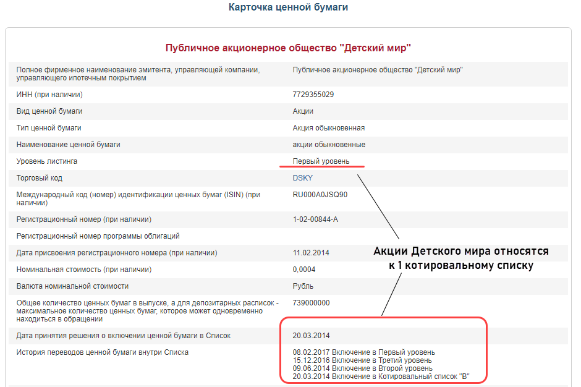Click the registration number 1-02-00844-A
The width and height of the screenshot is (581, 387).
[x=315, y=219]
